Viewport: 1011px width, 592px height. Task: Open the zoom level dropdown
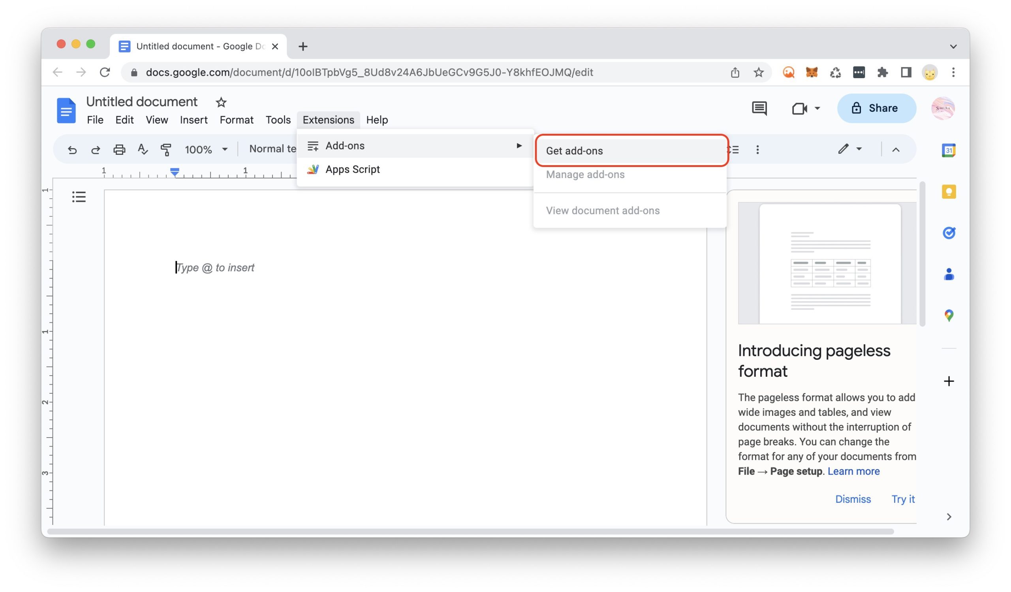(x=224, y=149)
